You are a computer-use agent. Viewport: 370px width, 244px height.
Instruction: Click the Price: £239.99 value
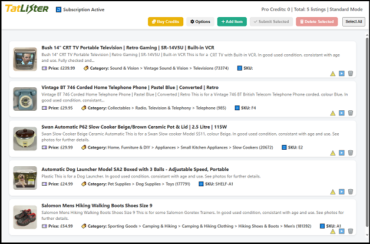(x=62, y=68)
